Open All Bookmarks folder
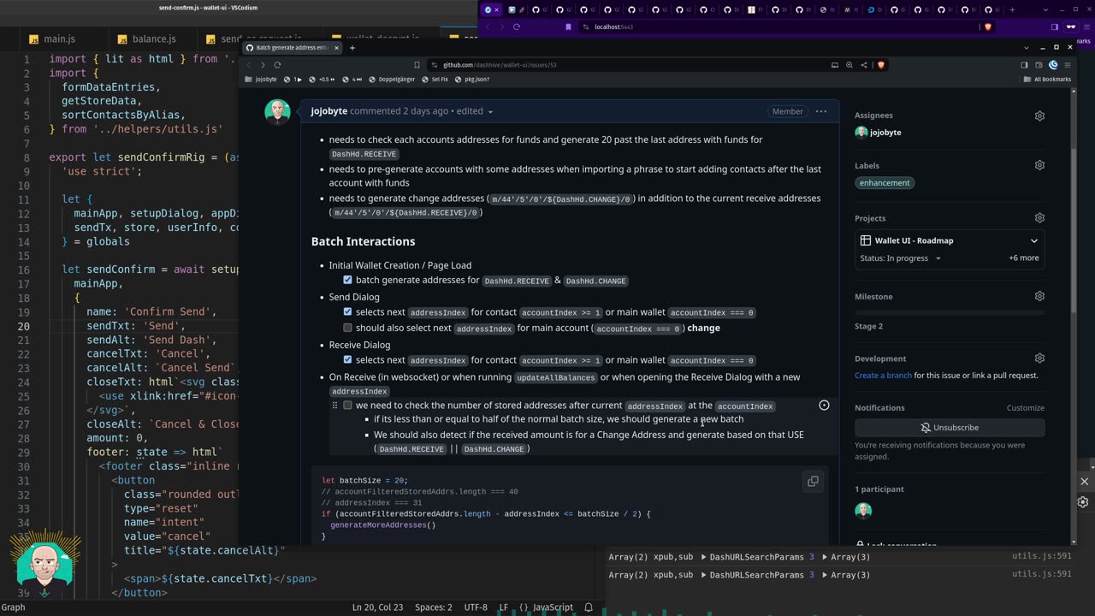 [x=1047, y=80]
